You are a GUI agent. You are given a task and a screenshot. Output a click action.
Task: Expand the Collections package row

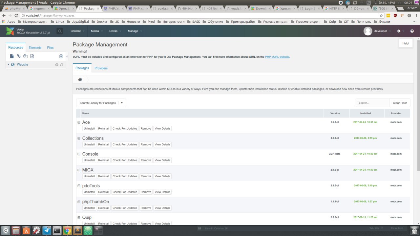(x=79, y=138)
